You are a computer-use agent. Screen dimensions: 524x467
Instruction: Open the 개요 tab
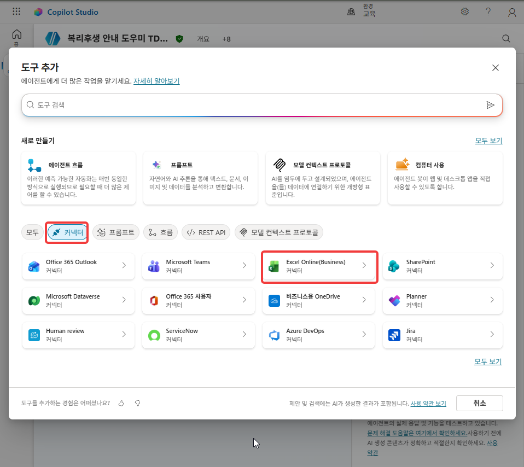click(203, 39)
